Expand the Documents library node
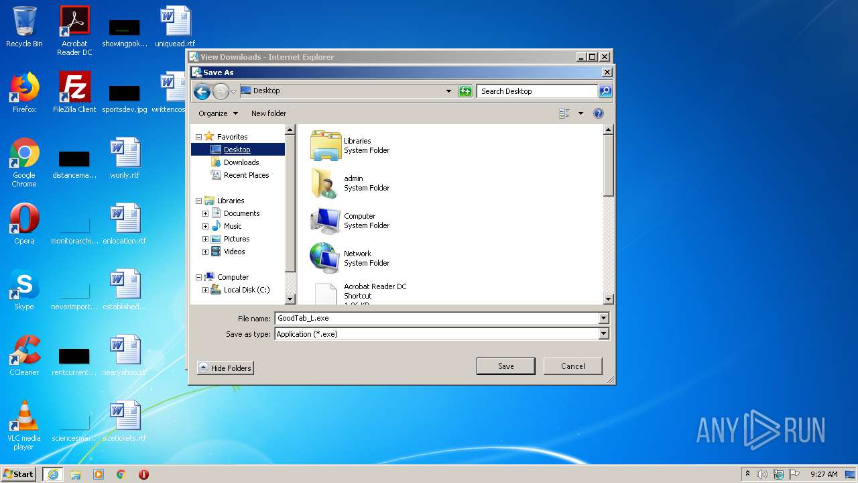858x483 pixels. point(205,213)
